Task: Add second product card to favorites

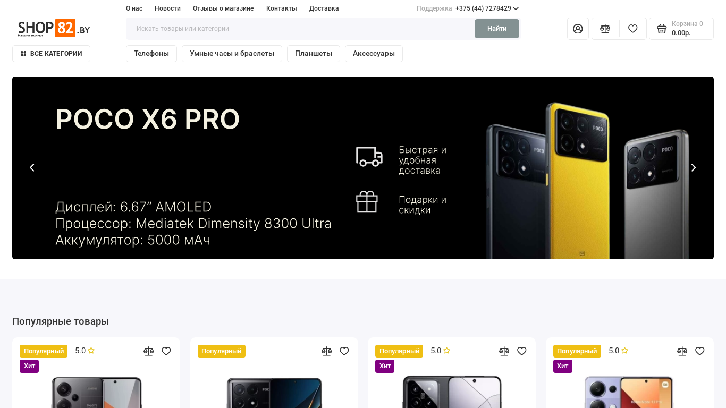Action: pos(344,351)
